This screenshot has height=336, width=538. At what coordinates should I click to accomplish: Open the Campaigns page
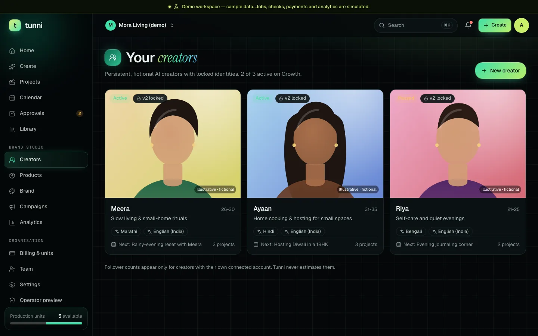click(46, 207)
